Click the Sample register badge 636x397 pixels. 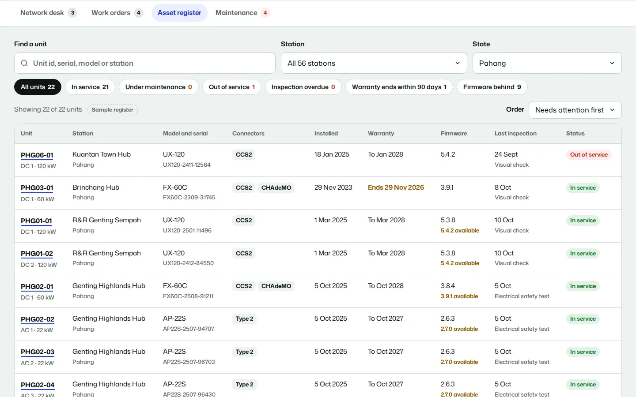[113, 110]
